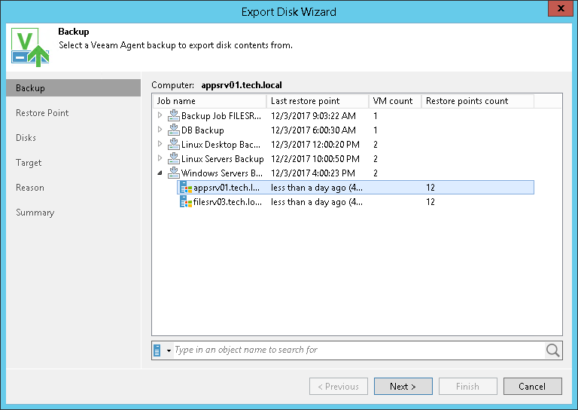Image resolution: width=578 pixels, height=410 pixels.
Task: Go to the Restore Point wizard step
Action: pos(42,113)
